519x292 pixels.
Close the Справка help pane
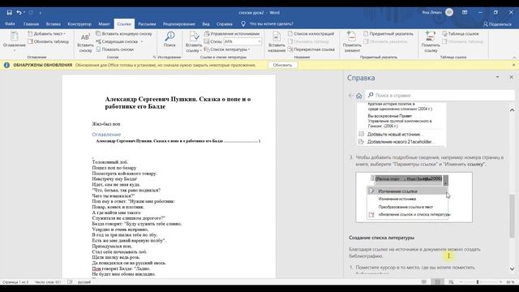pyautogui.click(x=511, y=77)
